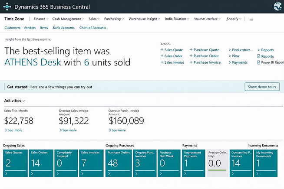Image resolution: width=284 pixels, height=189 pixels.
Task: Expand the Voucher Interface menu
Action: 207,19
